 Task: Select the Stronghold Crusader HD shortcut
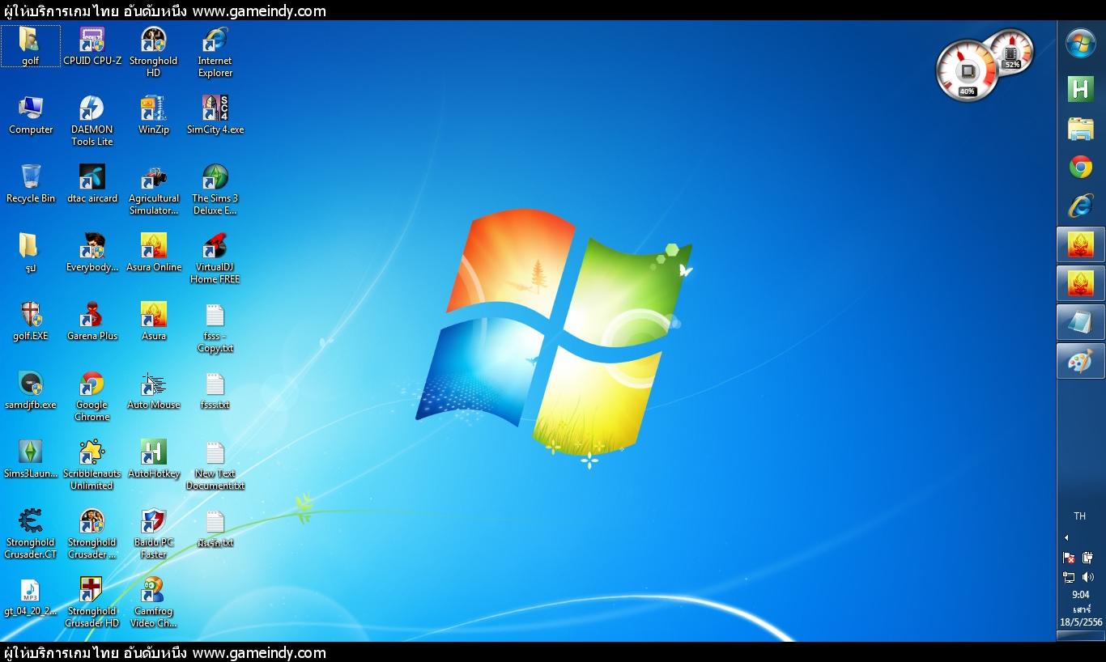(x=92, y=602)
